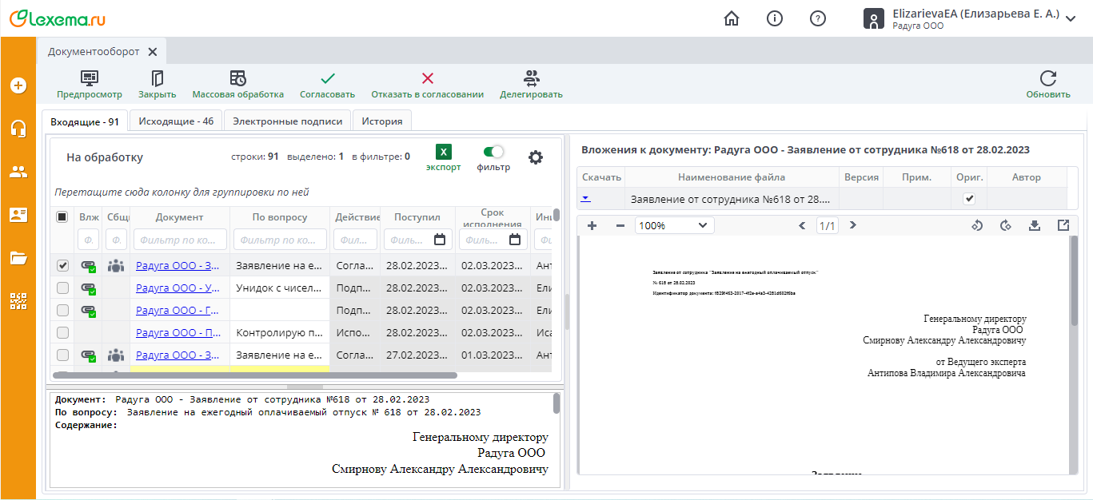The width and height of the screenshot is (1093, 500).
Task: Check the 27.02.2023 row checkbox
Action: click(62, 355)
